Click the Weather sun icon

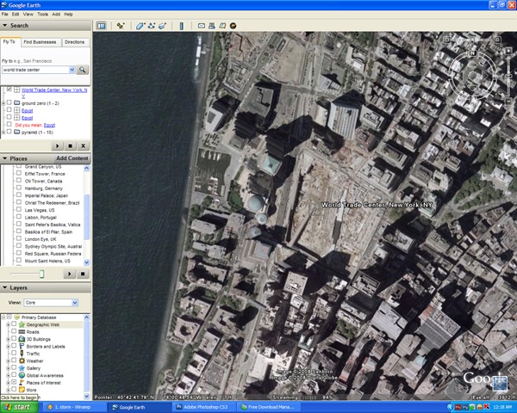(22, 361)
